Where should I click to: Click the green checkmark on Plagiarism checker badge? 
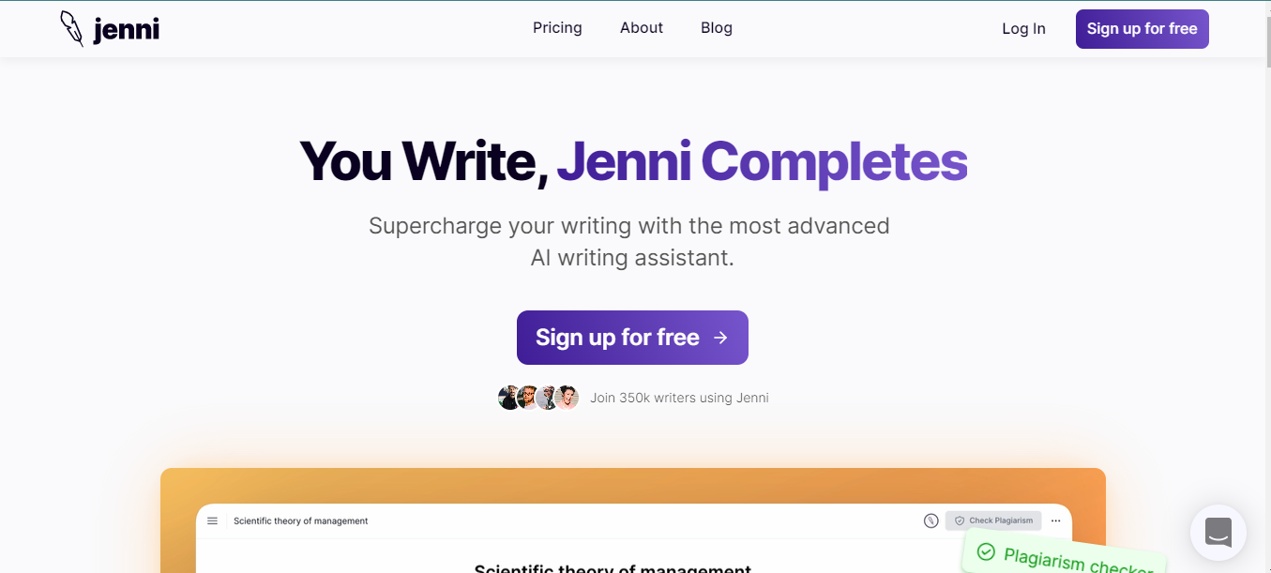[985, 551]
